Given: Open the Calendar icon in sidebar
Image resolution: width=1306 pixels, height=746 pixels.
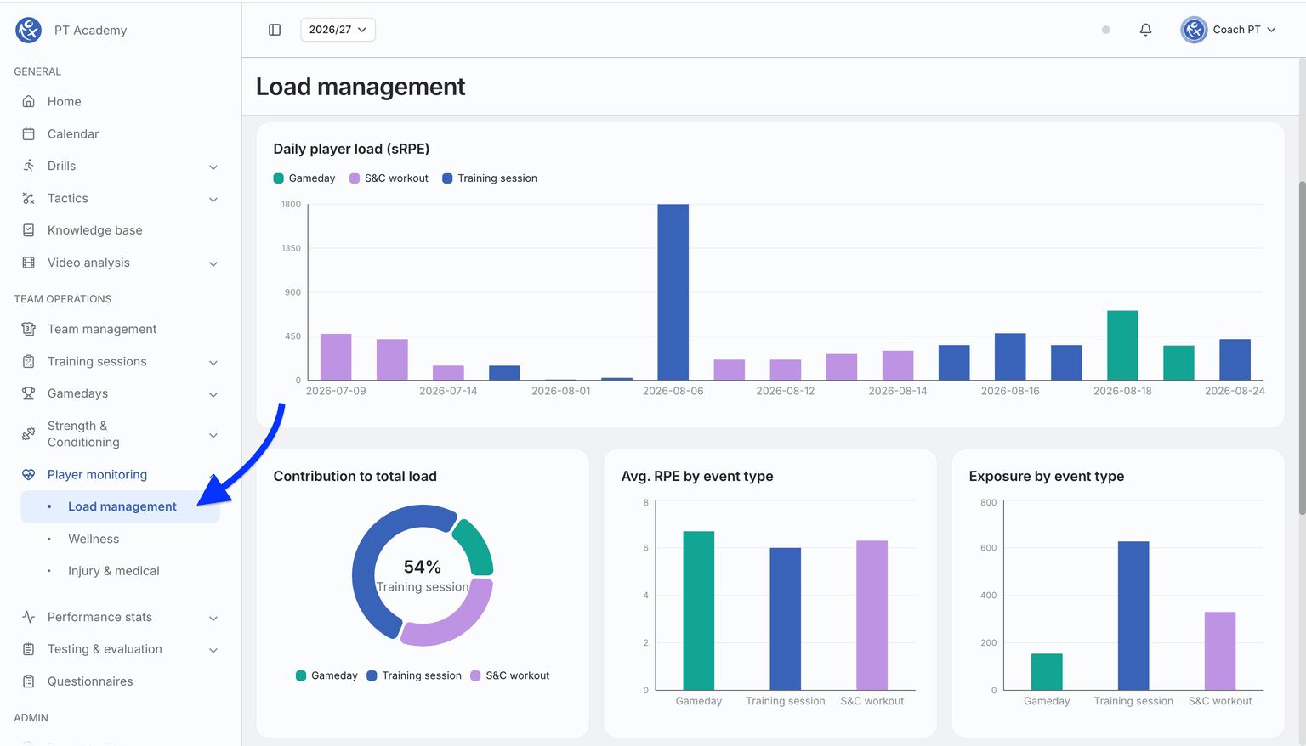Looking at the screenshot, I should coord(29,133).
